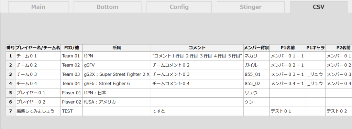Select row number 3 header
352x129 pixels.
point(11,74)
